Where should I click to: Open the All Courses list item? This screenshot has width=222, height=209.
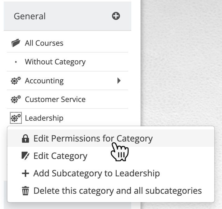pos(67,43)
